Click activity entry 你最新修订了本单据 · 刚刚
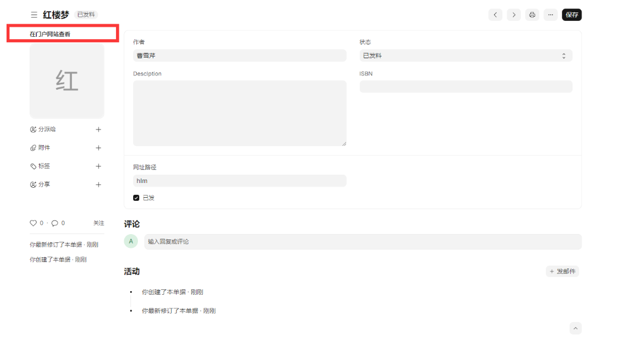 [x=178, y=311]
